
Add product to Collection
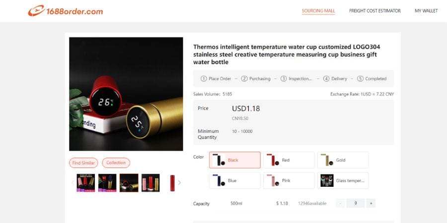pos(116,163)
